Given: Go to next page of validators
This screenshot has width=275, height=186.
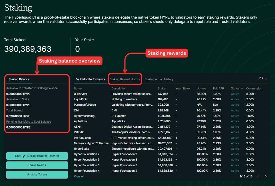Looking at the screenshot, I should (266, 176).
